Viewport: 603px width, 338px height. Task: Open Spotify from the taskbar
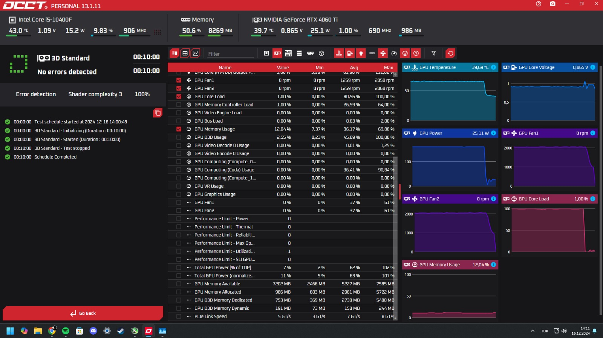pos(66,331)
